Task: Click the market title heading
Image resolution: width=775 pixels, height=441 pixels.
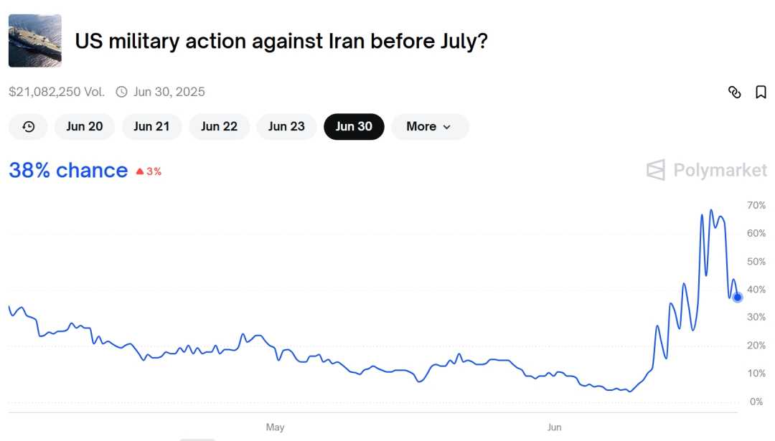Action: point(281,41)
